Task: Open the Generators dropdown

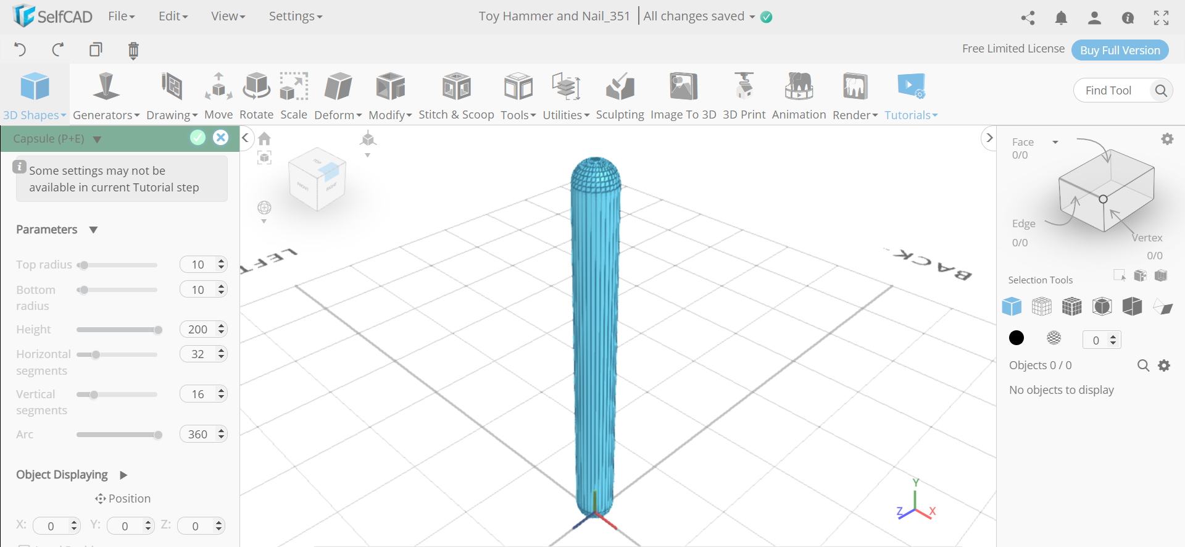Action: coord(106,96)
